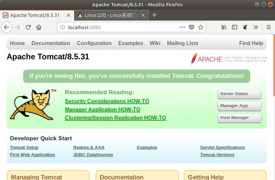Open Realms & AAA link
The height and width of the screenshot is (180, 275).
pos(89,147)
